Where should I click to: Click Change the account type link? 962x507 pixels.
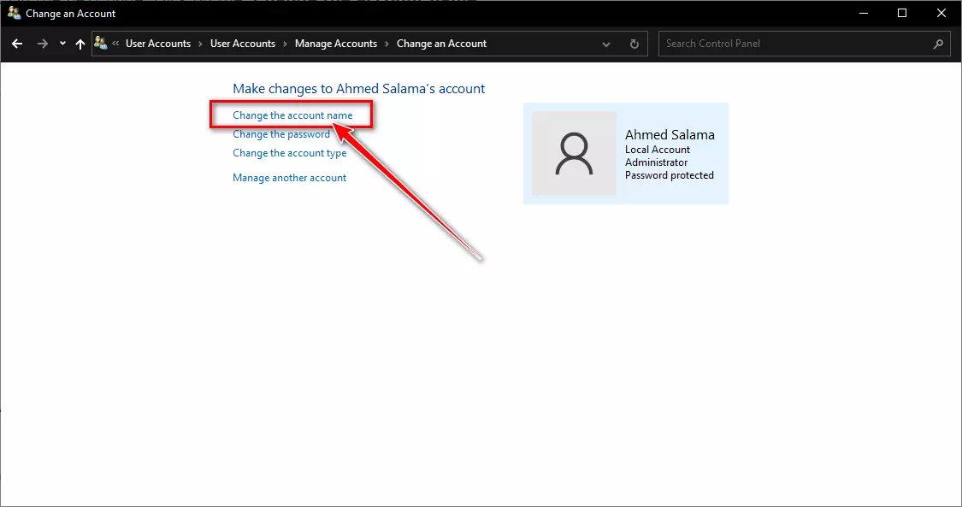290,153
